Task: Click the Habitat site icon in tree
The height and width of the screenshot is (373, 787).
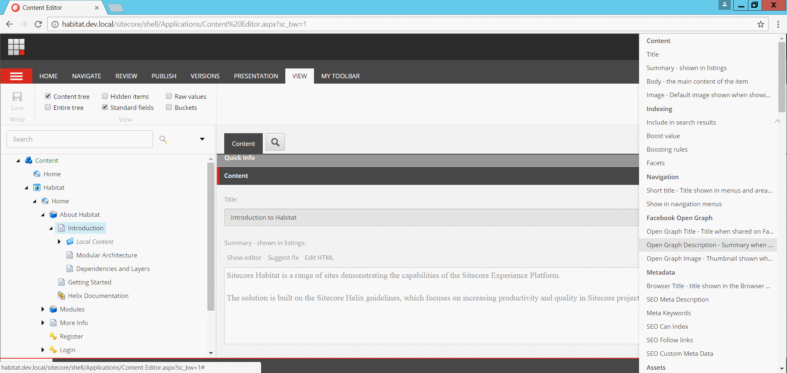Action: point(37,187)
